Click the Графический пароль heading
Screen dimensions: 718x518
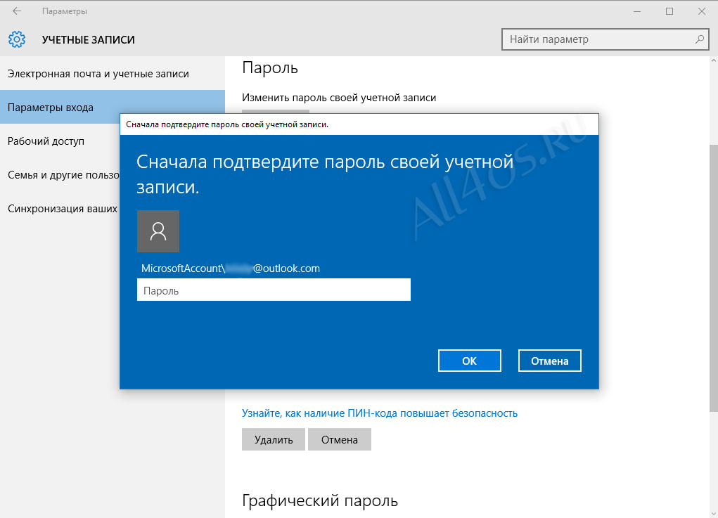pos(320,501)
